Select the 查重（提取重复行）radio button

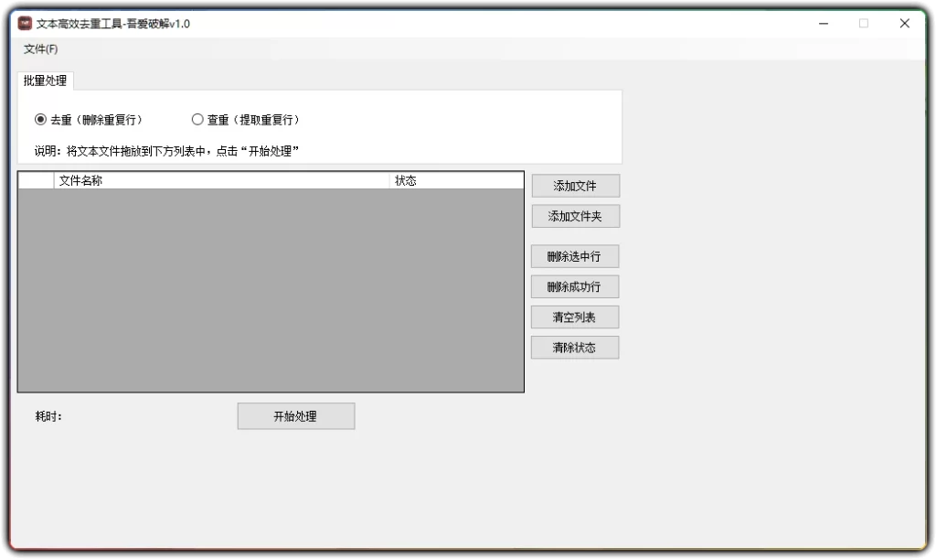coord(197,119)
